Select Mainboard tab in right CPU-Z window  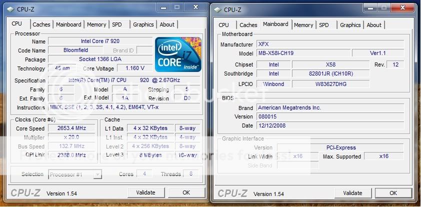(275, 24)
